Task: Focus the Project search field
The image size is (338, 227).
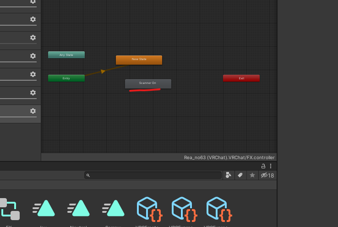Action: pyautogui.click(x=153, y=175)
